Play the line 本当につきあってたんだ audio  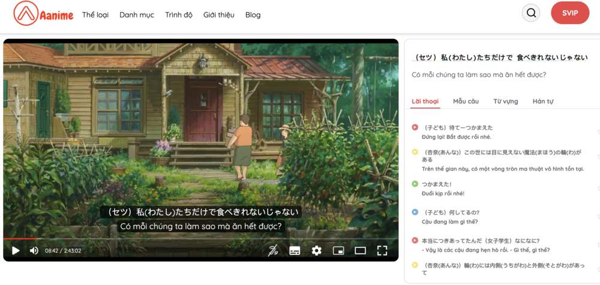click(x=415, y=240)
